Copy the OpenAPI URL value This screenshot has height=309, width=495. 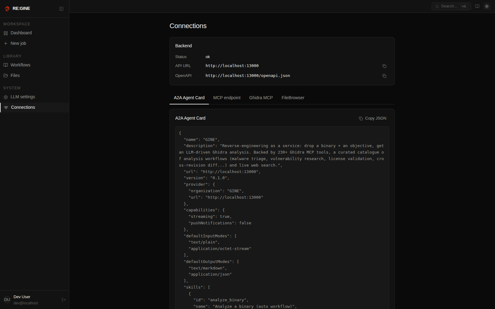click(x=384, y=76)
